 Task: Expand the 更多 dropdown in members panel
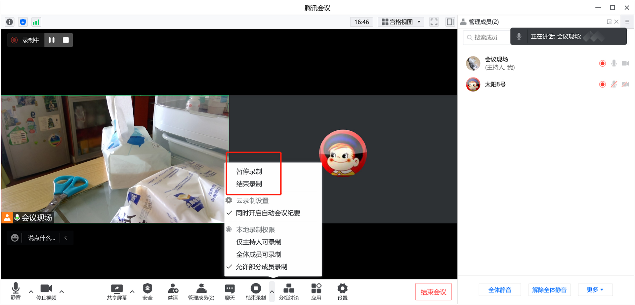(x=595, y=290)
